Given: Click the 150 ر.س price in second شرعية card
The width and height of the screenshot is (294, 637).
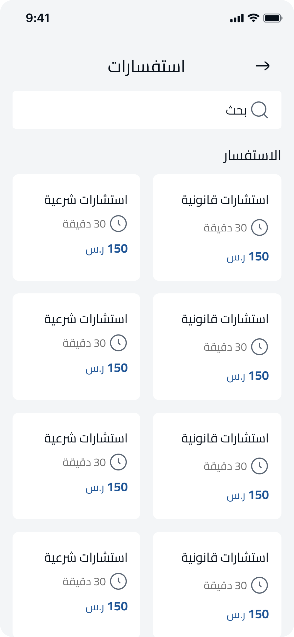Looking at the screenshot, I should pos(107,368).
